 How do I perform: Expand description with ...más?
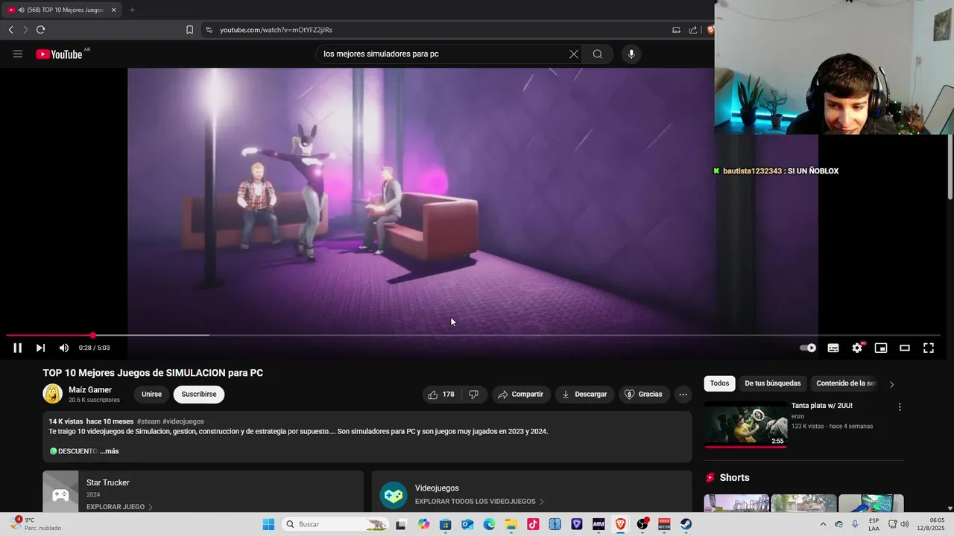click(x=109, y=451)
